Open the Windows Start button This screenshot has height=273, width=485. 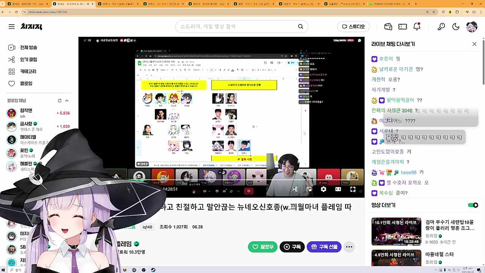(3, 270)
